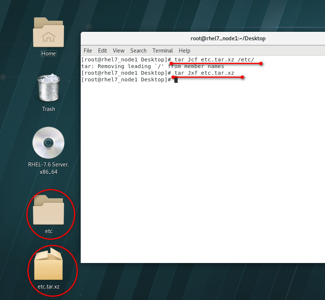The image size is (325, 300).
Task: Open the Terminal menu
Action: click(x=162, y=51)
